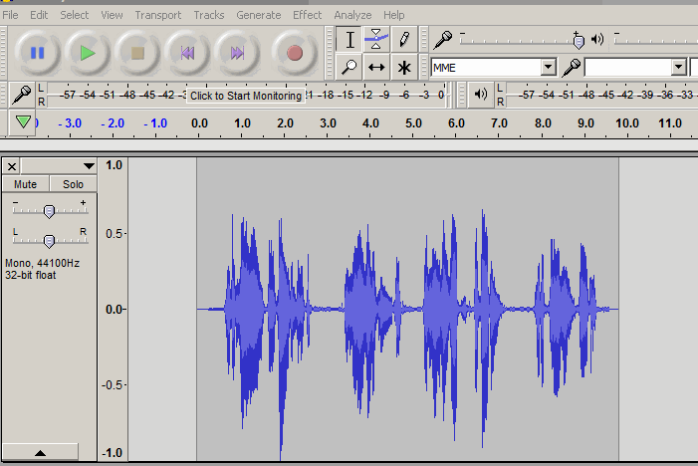Open the File menu
This screenshot has width=698, height=466.
point(10,15)
